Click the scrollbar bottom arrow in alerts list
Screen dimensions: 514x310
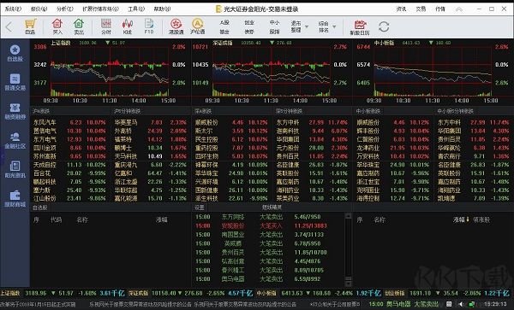point(348,283)
